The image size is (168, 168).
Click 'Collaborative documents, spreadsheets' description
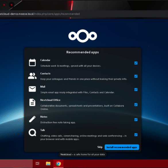[x=82, y=107]
